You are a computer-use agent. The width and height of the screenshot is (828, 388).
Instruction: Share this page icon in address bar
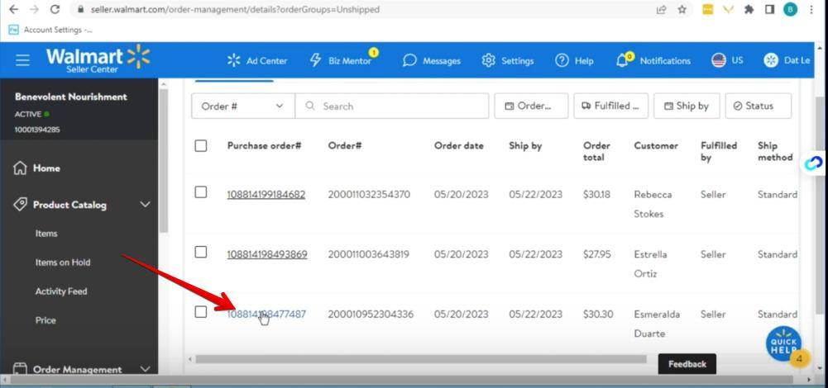point(661,9)
